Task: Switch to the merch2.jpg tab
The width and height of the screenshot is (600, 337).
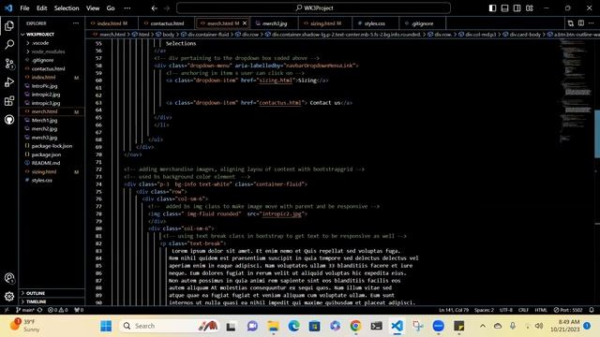Action: 274,23
